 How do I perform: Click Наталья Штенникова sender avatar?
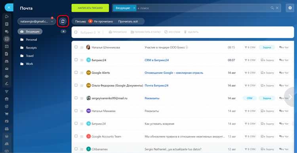(88, 47)
